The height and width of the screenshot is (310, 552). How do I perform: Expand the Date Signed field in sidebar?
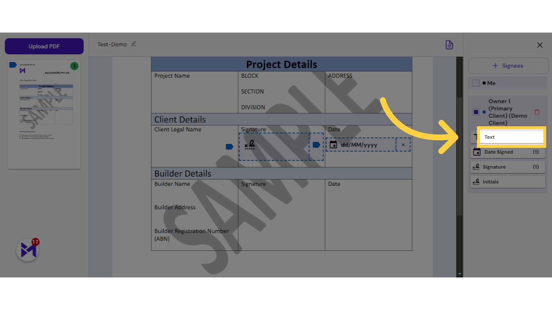point(507,152)
